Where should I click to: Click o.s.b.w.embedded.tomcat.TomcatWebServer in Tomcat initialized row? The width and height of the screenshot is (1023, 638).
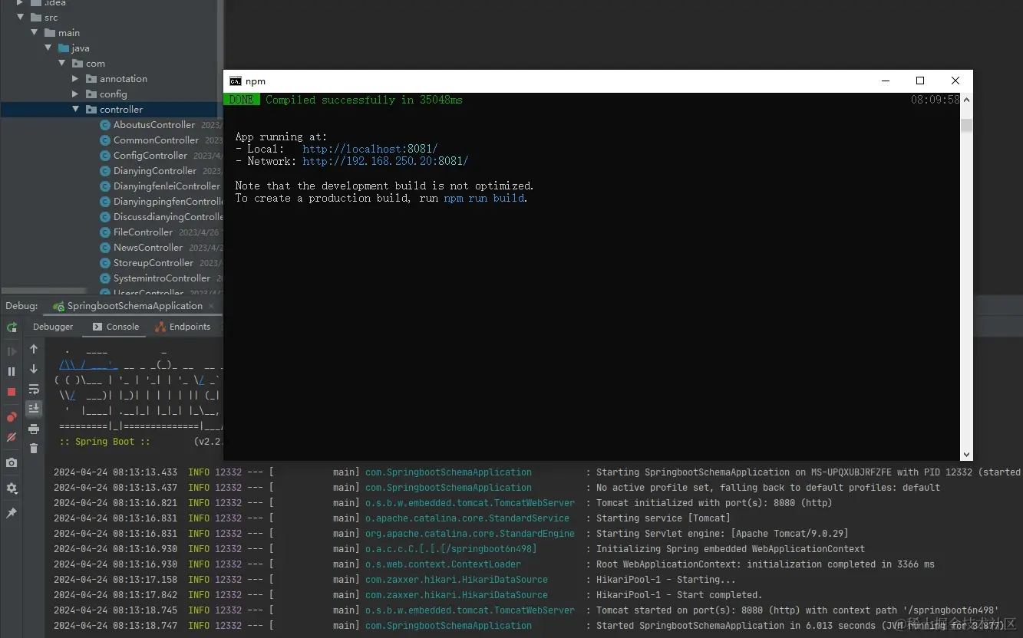tap(470, 503)
